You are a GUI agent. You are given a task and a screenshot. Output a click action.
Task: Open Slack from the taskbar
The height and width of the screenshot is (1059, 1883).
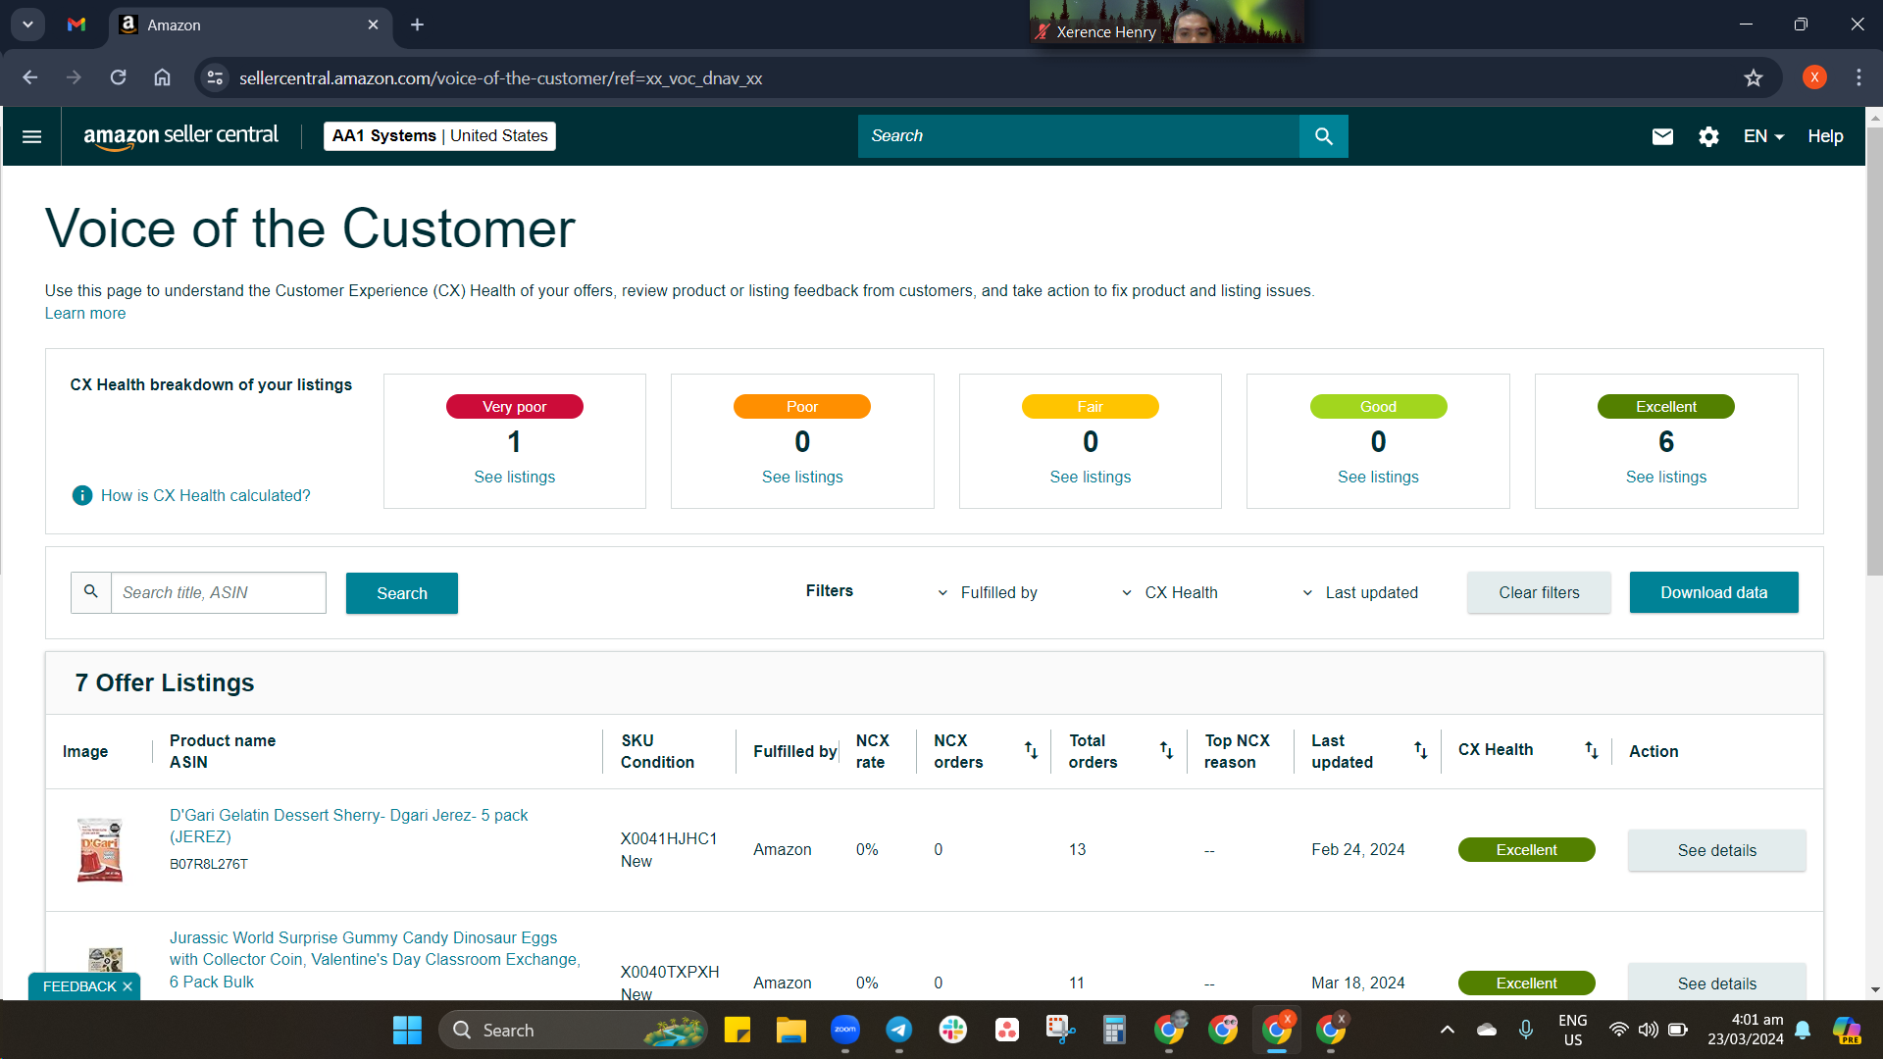click(x=952, y=1030)
